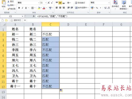Select column D header
The image size is (132, 99).
pos(68,24)
